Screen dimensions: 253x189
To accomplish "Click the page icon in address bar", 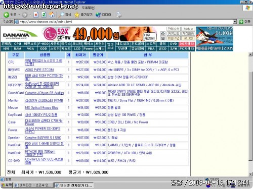I will pos(17,22).
